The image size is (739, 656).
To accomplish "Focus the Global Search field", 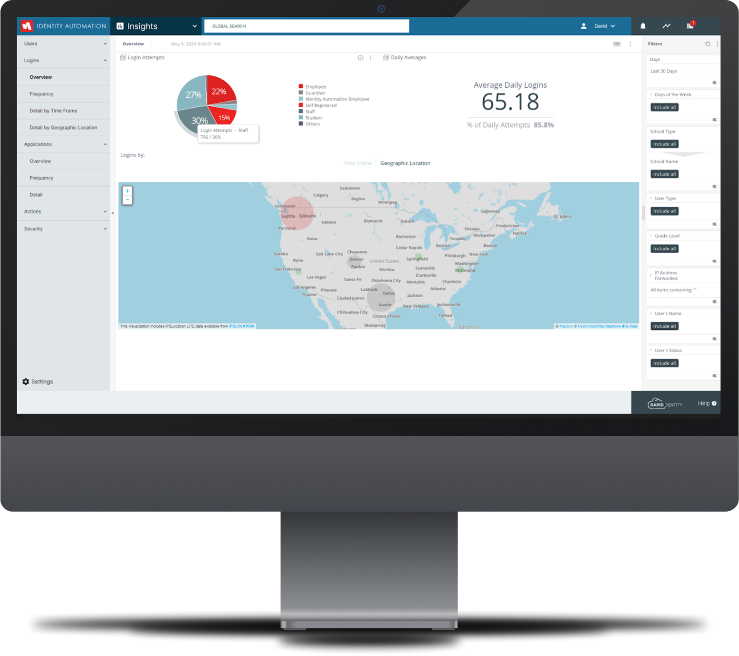I will [306, 26].
